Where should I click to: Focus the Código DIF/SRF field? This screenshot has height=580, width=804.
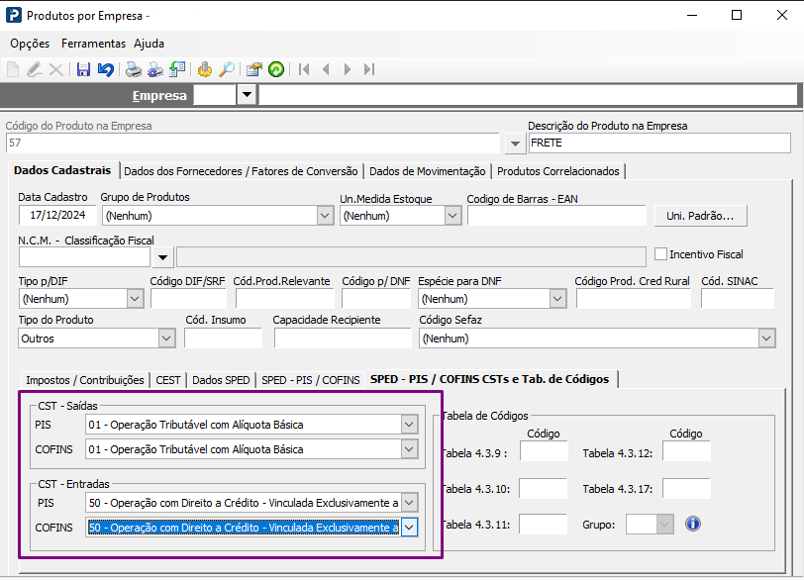189,299
